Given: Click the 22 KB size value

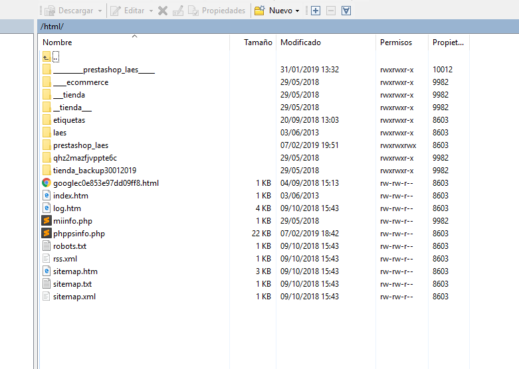Looking at the screenshot, I should (261, 234).
